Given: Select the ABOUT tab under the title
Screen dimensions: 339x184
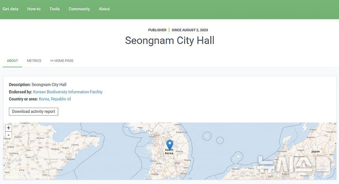Looking at the screenshot, I should pos(12,61).
